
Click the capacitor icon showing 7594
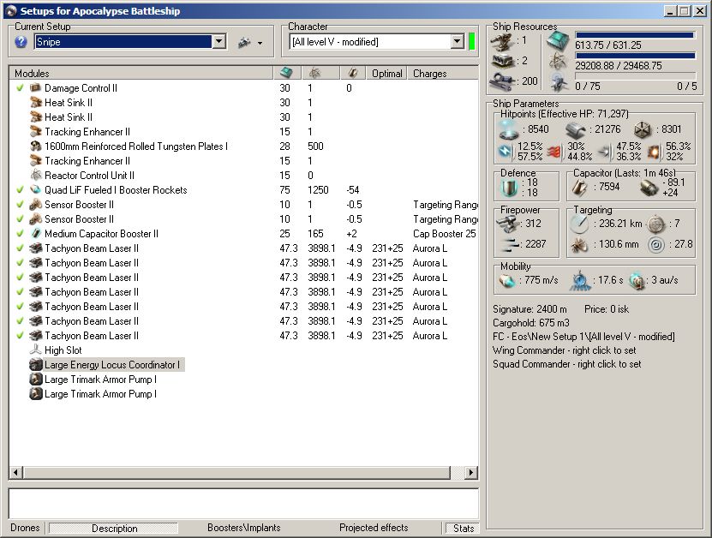coord(583,188)
